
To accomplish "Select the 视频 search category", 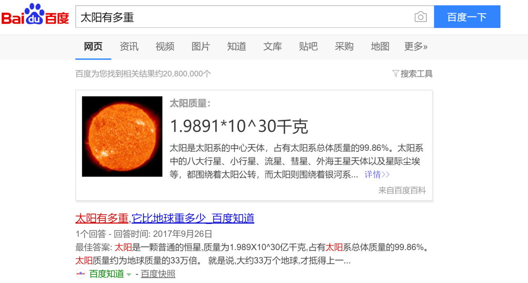I will click(x=165, y=46).
